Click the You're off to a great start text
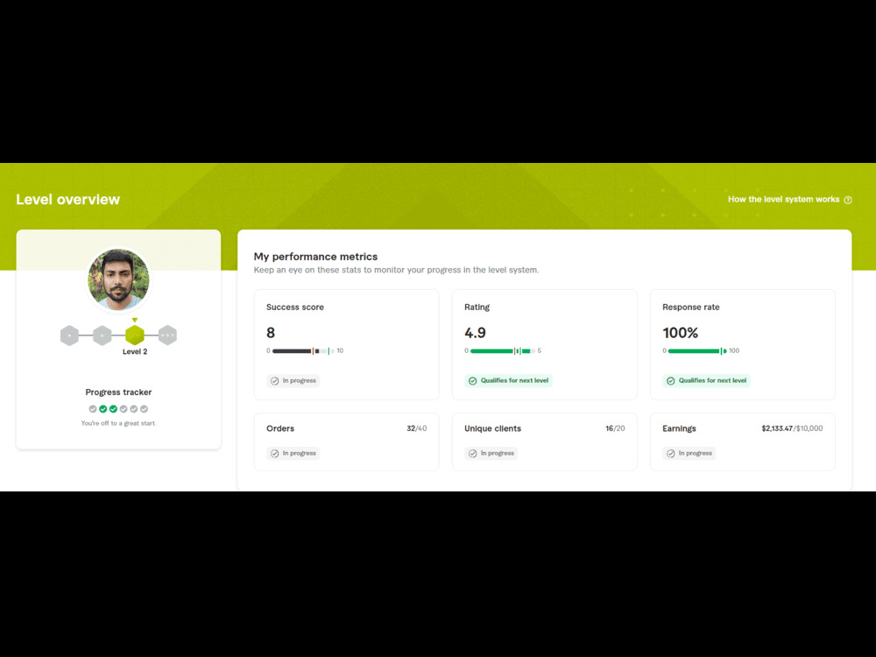This screenshot has width=876, height=657. 118,423
